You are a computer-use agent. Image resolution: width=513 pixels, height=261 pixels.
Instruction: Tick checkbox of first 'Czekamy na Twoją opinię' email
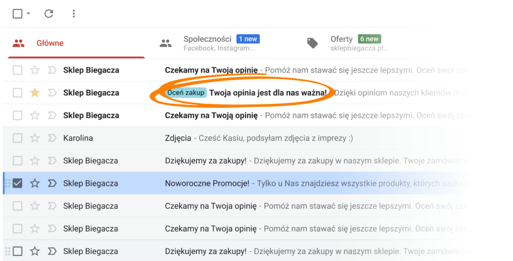(x=17, y=70)
